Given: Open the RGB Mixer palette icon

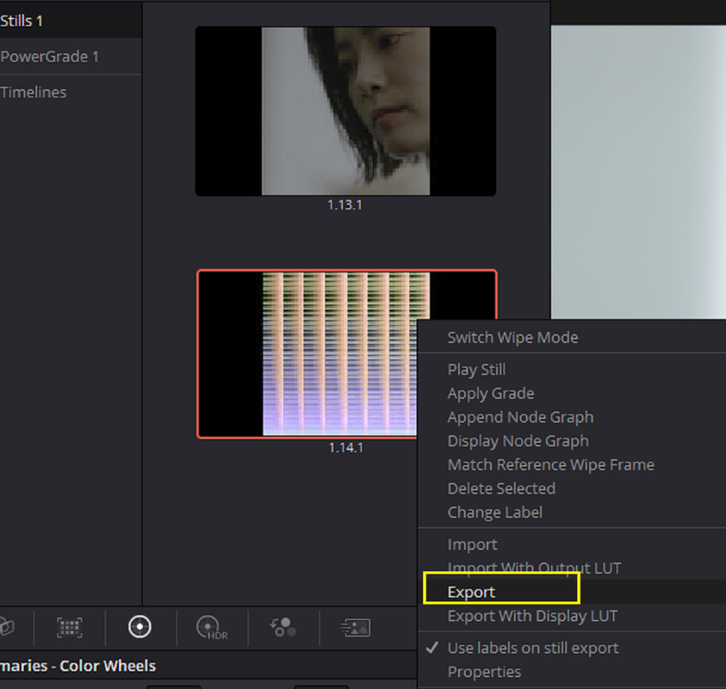Looking at the screenshot, I should click(282, 627).
